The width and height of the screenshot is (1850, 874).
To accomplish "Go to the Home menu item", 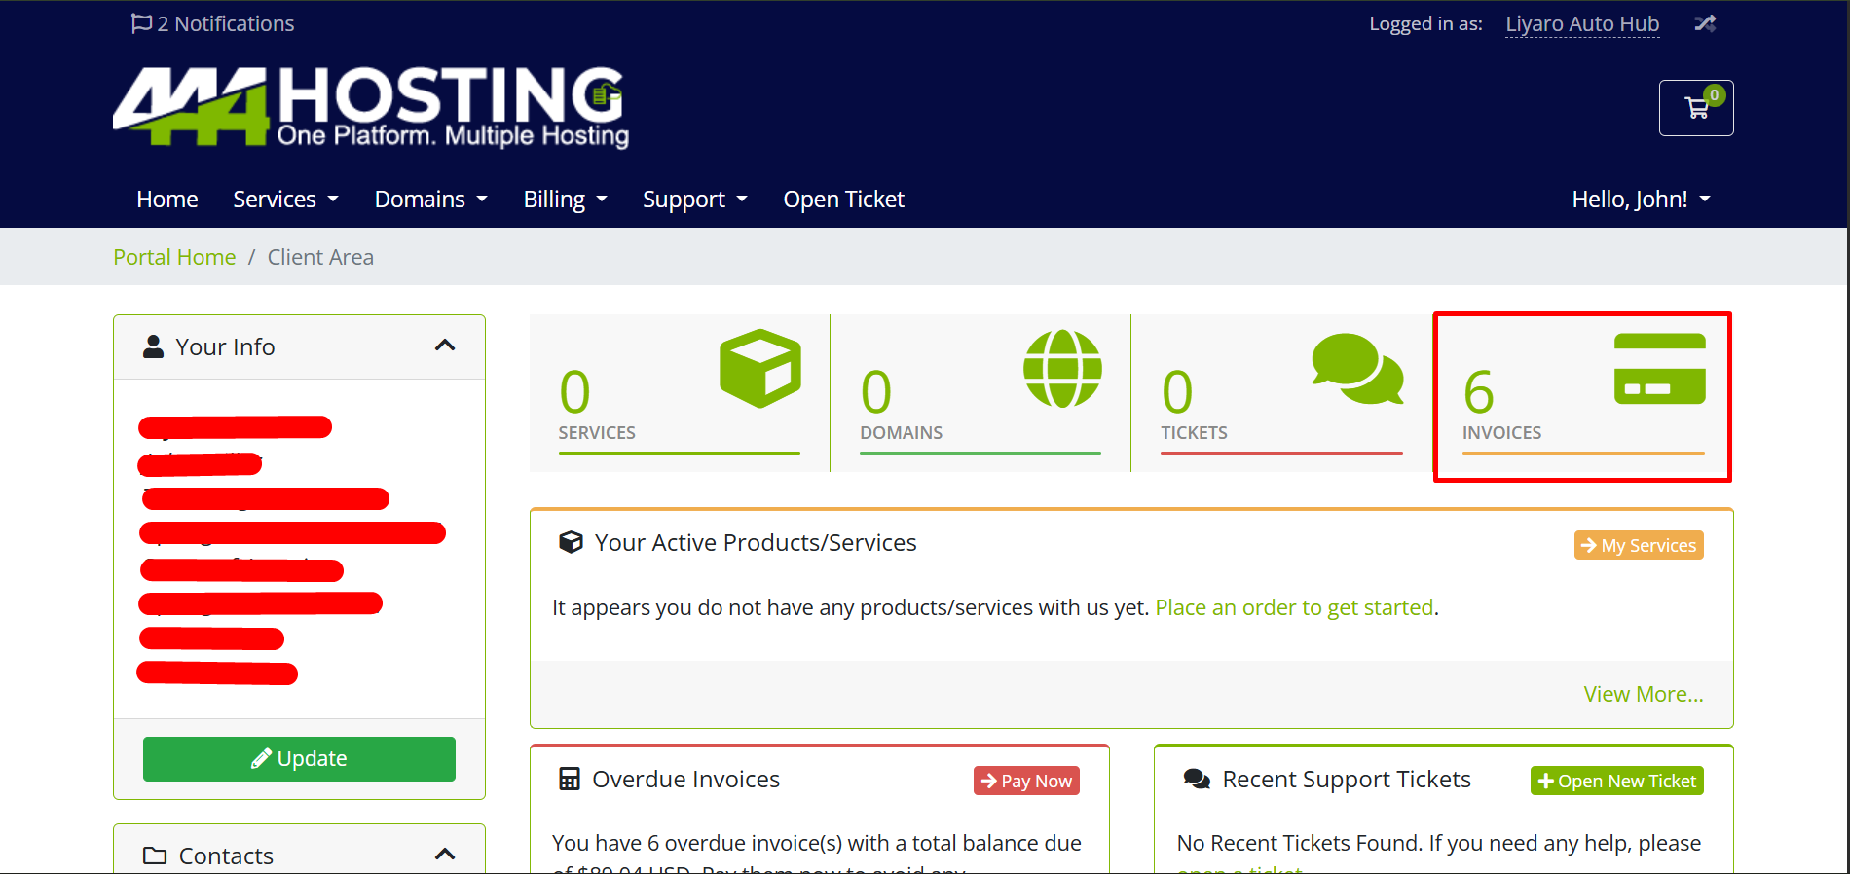I will point(167,200).
